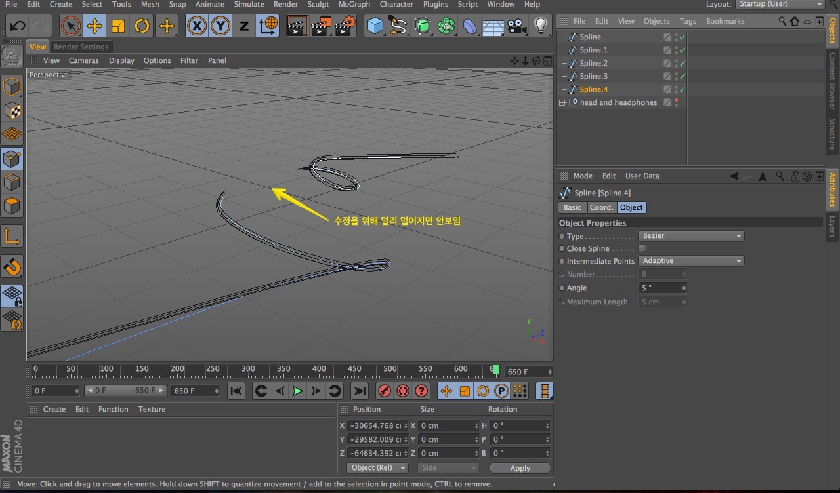840x493 pixels.
Task: Toggle visibility dots of head and headphones
Action: [676, 102]
